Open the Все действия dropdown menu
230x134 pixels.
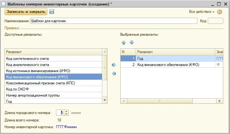(x=202, y=12)
